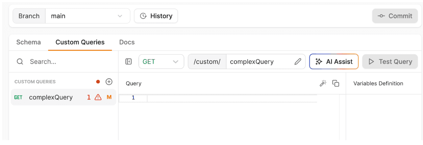Click the add custom query plus icon
423x145 pixels.
pos(109,82)
